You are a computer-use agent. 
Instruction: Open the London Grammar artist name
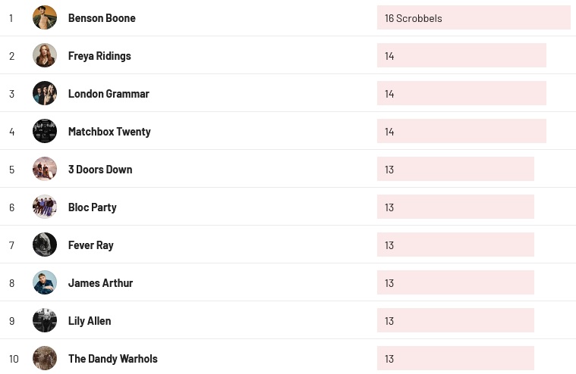(109, 94)
